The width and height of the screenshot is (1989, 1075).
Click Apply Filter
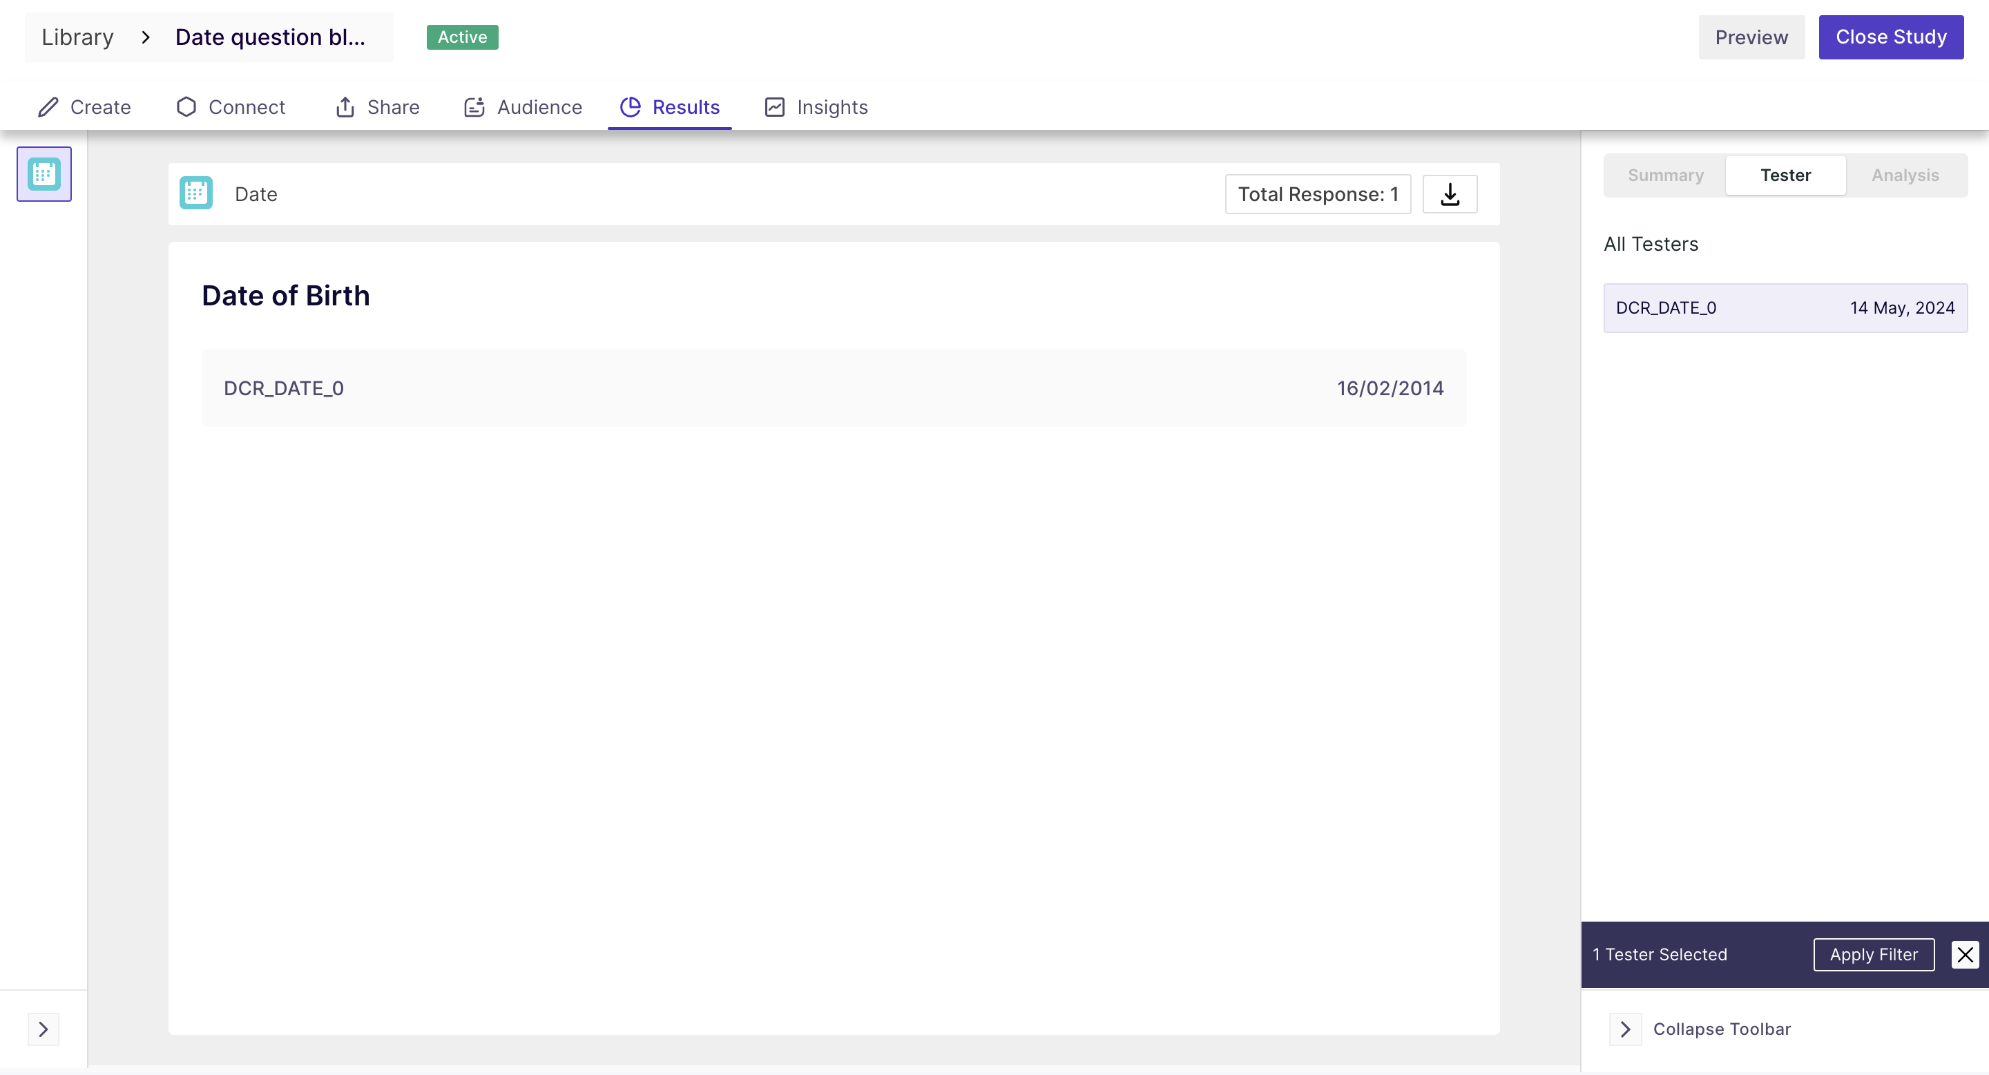pos(1874,955)
